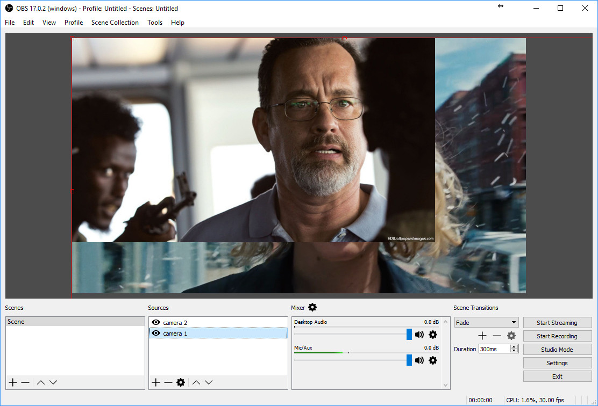Image resolution: width=598 pixels, height=406 pixels.
Task: Click the OBS logo in title bar
Action: 9,8
